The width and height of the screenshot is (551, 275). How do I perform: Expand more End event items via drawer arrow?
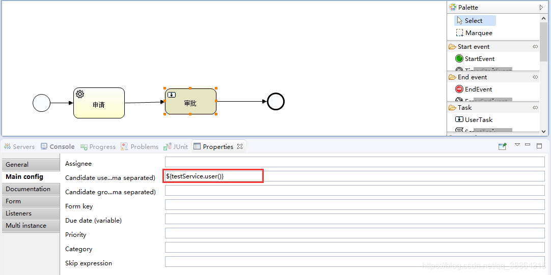pyautogui.click(x=492, y=100)
